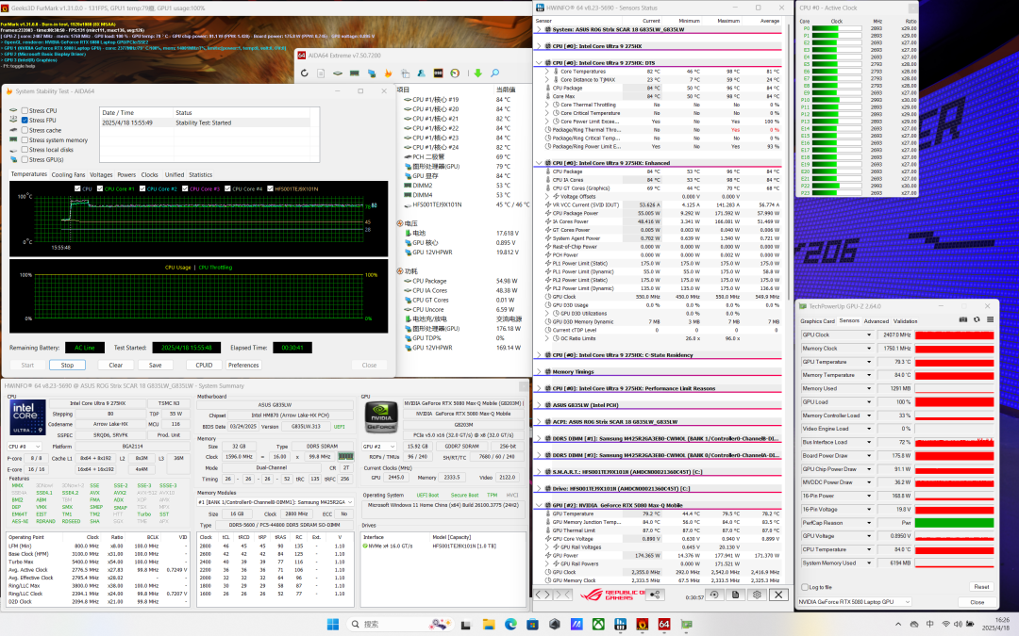Switch to the Powers tab
This screenshot has height=636, width=1019.
point(126,175)
